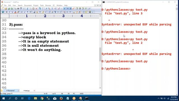The width and height of the screenshot is (179, 101).
Task: Open the Document menu
Action: coord(28,5)
